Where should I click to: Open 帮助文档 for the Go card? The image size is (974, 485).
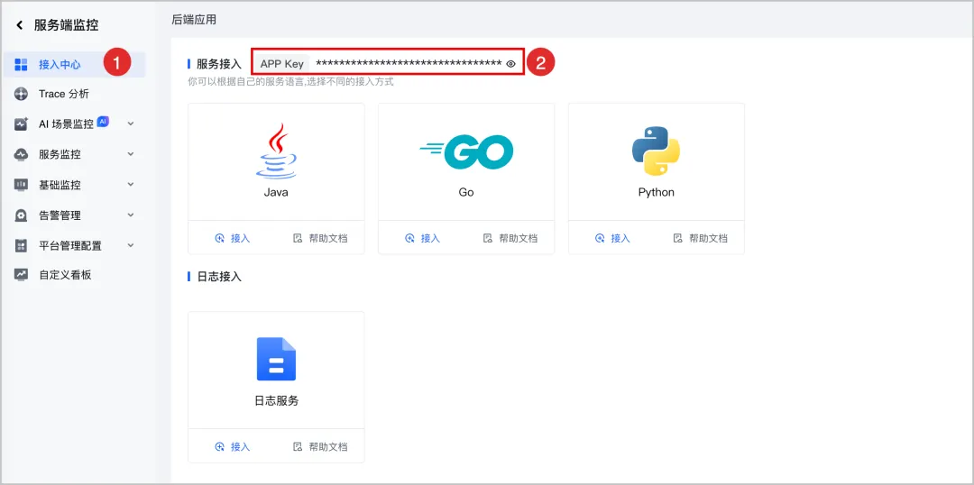[x=510, y=238]
